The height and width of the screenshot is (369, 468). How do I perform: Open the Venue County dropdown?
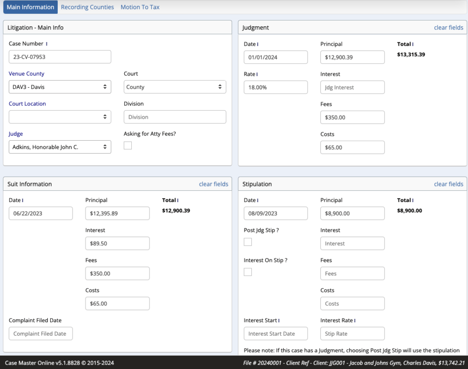coord(60,87)
